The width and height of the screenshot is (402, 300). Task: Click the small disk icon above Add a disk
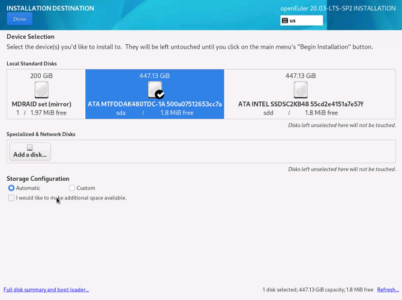pos(30,147)
